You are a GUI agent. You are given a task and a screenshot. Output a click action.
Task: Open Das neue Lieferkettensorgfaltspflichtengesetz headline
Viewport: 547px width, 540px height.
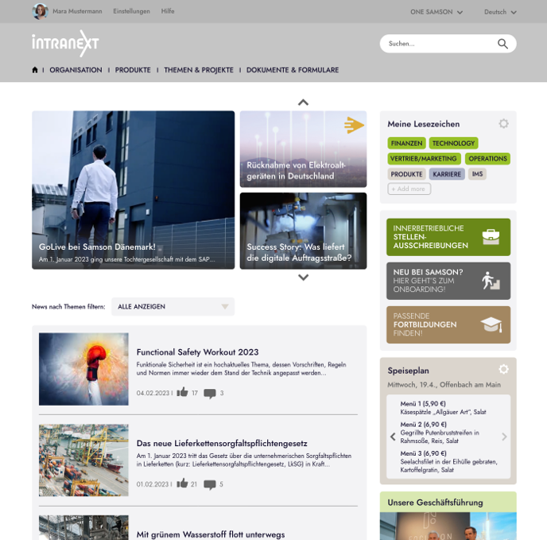point(222,443)
